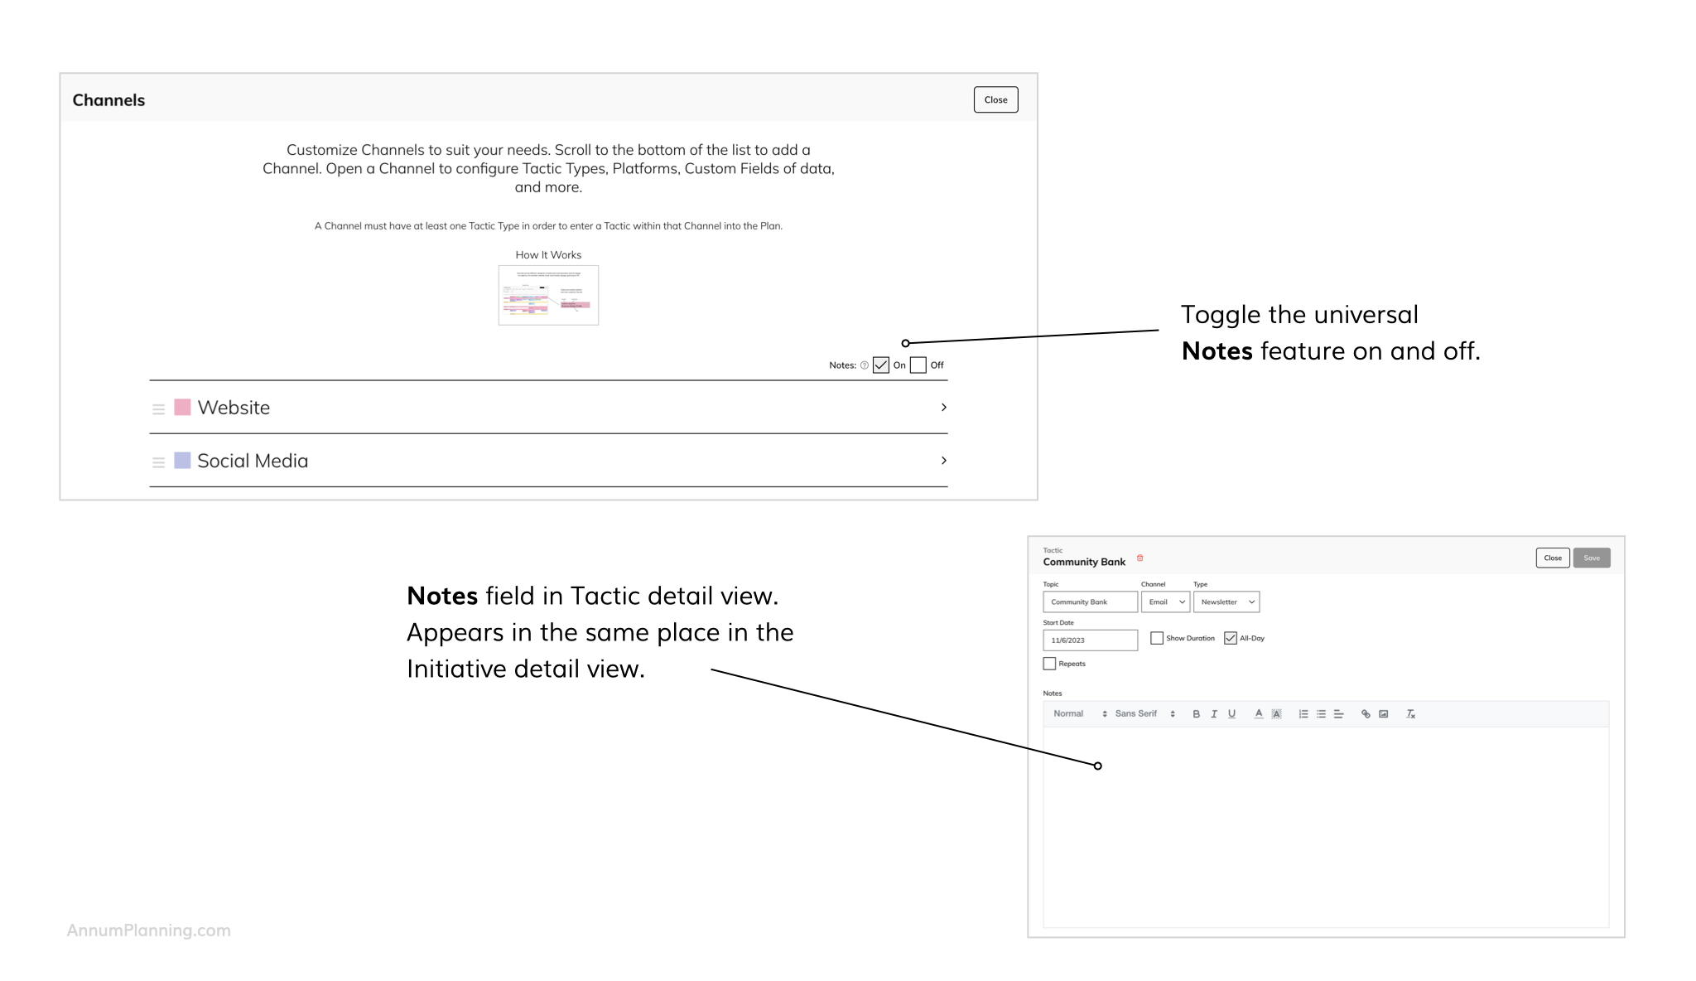The image size is (1696, 981).
Task: Expand the Website channel chevron
Action: coord(943,408)
